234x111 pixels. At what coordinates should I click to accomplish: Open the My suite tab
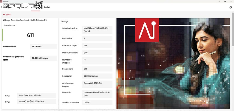coord(22,7)
